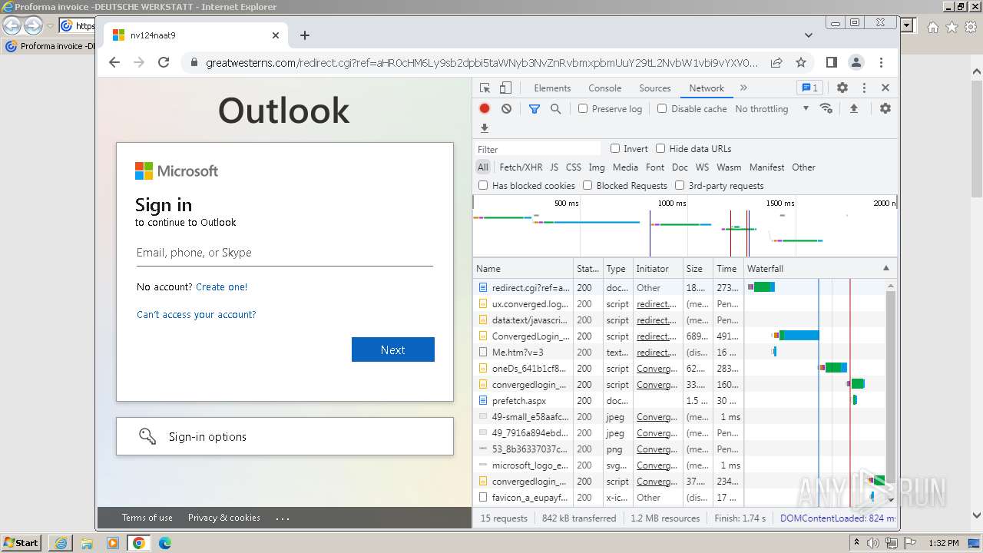Open the Chrome profile avatar
Viewport: 983px width, 553px height.
[x=856, y=62]
